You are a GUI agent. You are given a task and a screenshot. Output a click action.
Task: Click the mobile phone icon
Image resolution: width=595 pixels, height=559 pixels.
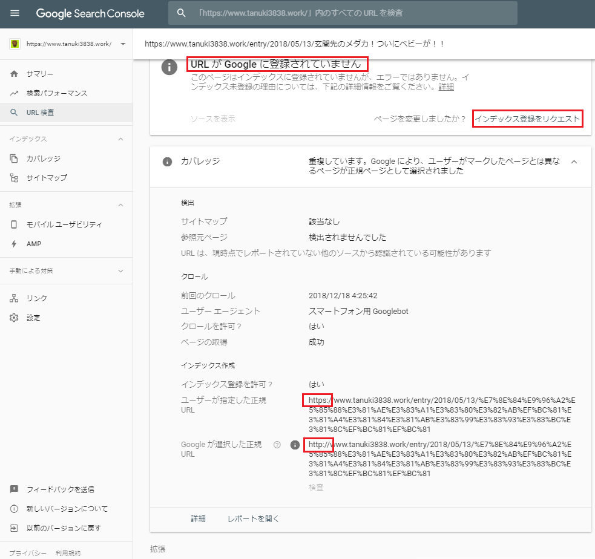tap(14, 224)
